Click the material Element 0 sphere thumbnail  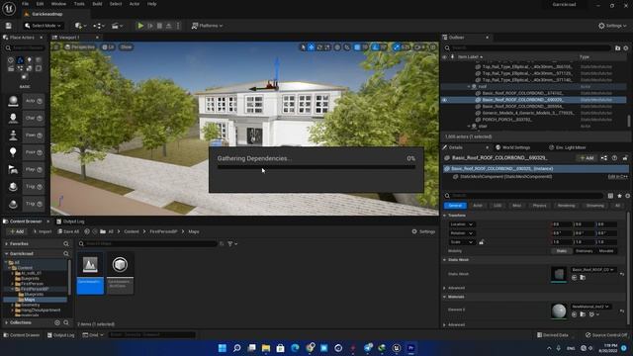559,311
